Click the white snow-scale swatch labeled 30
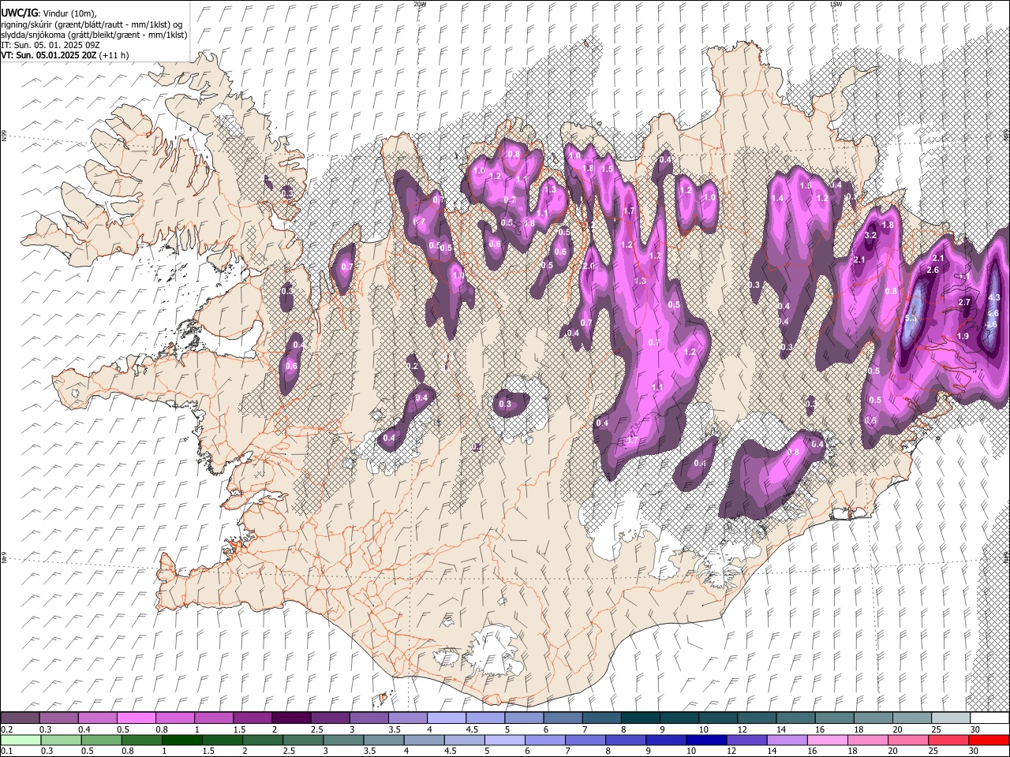This screenshot has height=757, width=1010. (989, 718)
